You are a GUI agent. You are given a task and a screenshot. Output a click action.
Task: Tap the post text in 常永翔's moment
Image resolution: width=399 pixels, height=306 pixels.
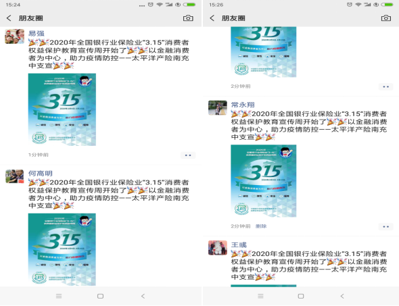309,125
